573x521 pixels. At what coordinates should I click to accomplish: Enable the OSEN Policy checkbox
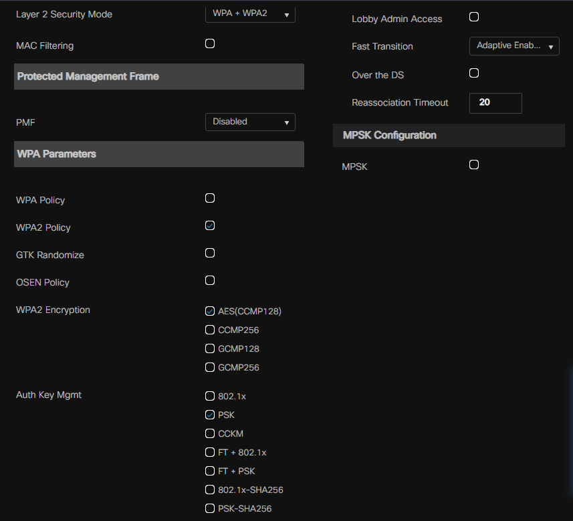(x=210, y=281)
